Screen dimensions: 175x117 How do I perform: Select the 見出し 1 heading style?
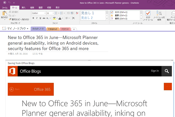87,13
